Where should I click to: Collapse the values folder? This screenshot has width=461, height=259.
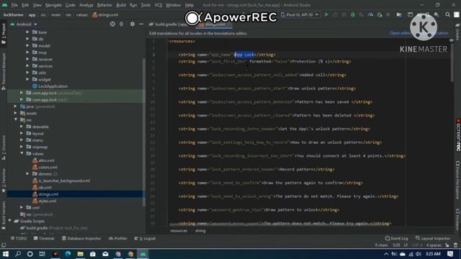[22, 153]
